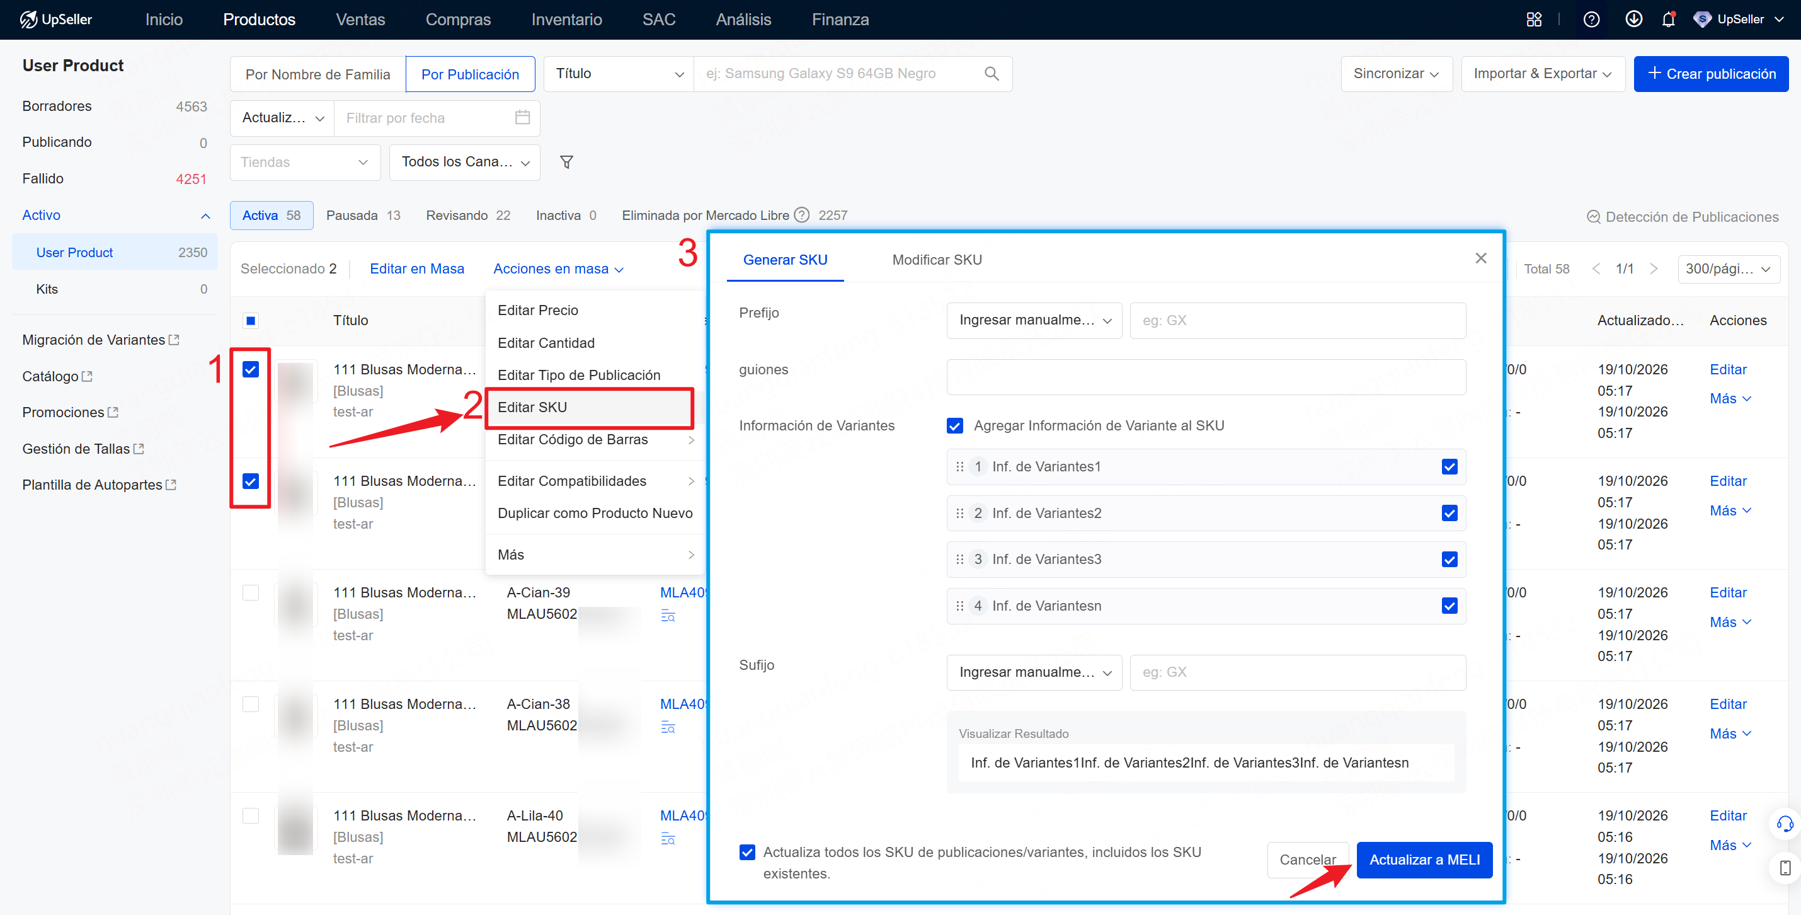Open the Todos los Cana... dropdown
Viewport: 1801px width, 915px height.
pyautogui.click(x=464, y=161)
